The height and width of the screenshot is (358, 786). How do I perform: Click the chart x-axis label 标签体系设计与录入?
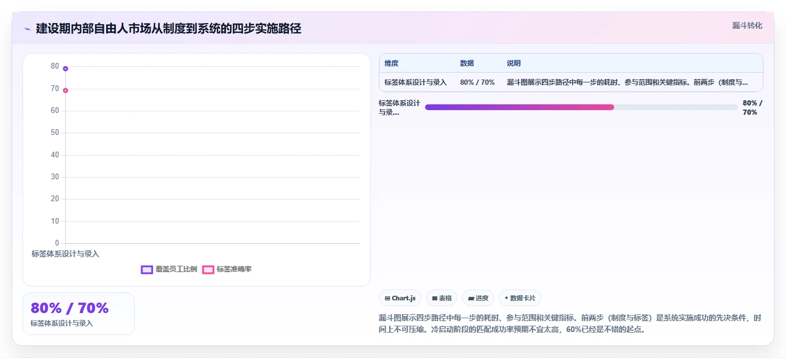point(65,254)
